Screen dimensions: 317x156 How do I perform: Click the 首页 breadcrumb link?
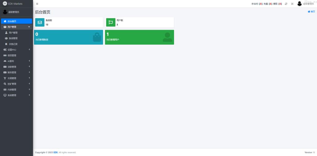pyautogui.click(x=311, y=12)
